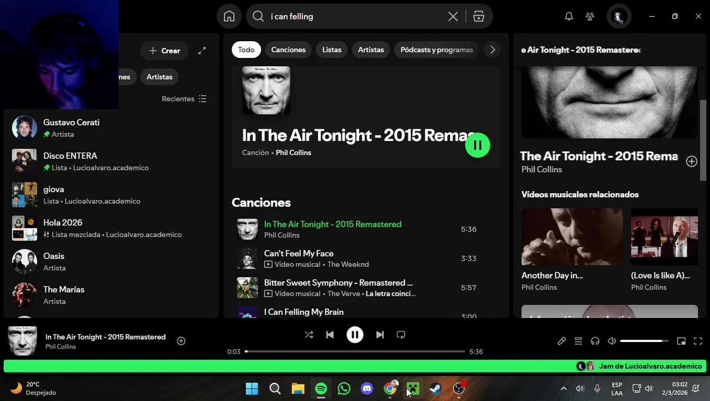Image resolution: width=710 pixels, height=401 pixels.
Task: Click The Weeknd artist link
Action: point(348,265)
